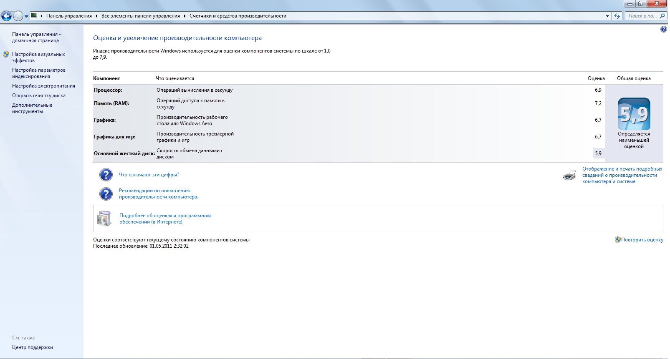
Task: Click the 'Компонент' column header
Action: pyautogui.click(x=106, y=78)
